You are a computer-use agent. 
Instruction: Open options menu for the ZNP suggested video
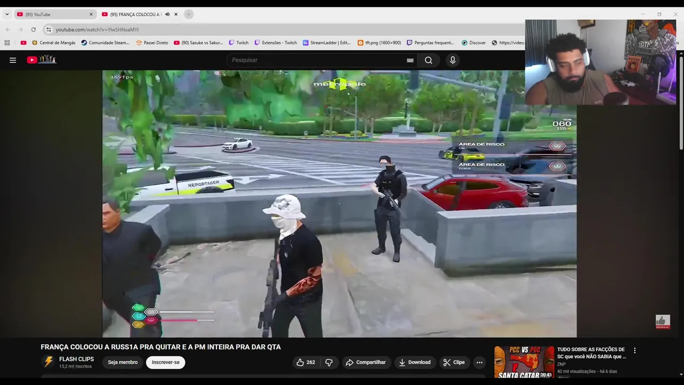[635, 351]
